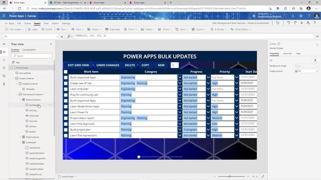Open the Share person icon
Image resolution: width=321 pixels, height=180 pixels.
click(x=308, y=23)
